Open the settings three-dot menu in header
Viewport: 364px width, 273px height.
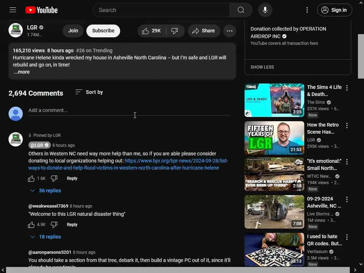point(307,10)
